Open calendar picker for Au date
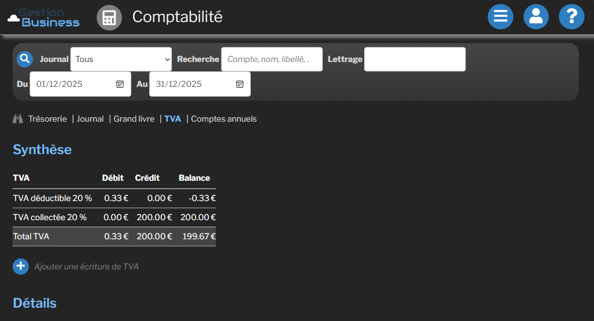This screenshot has width=594, height=321. [239, 84]
